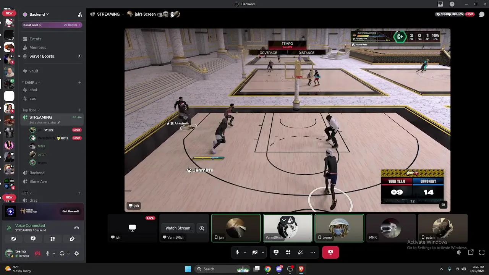Click the Get Reward! button
The image size is (489, 275).
click(x=71, y=211)
